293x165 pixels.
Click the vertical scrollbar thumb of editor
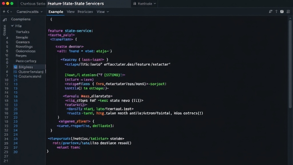(x=290, y=64)
